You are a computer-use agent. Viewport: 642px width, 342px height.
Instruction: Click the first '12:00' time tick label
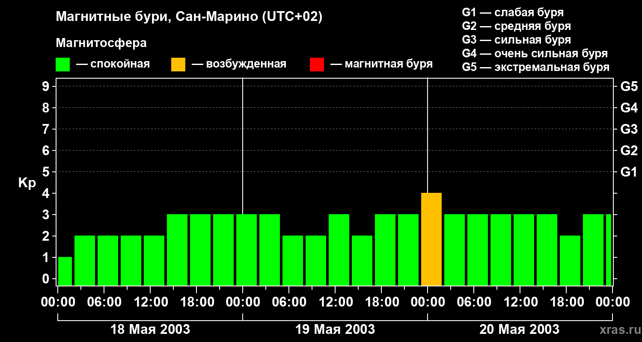150,302
